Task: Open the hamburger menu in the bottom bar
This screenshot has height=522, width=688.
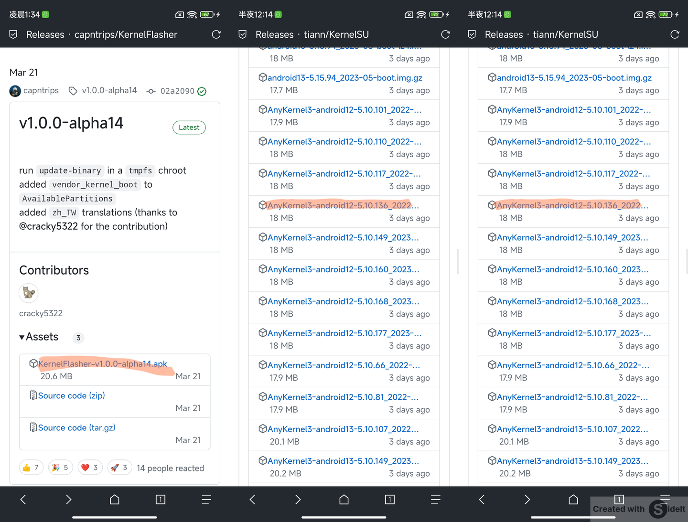Action: click(206, 499)
